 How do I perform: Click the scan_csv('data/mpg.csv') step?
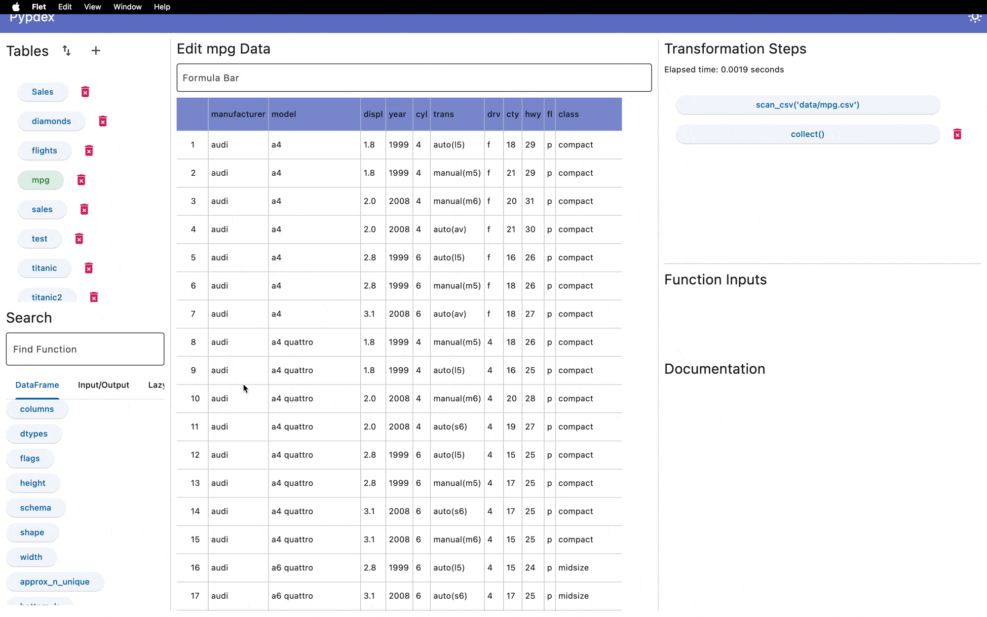click(807, 105)
